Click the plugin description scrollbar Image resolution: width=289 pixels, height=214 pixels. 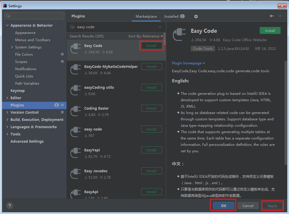click(x=286, y=113)
